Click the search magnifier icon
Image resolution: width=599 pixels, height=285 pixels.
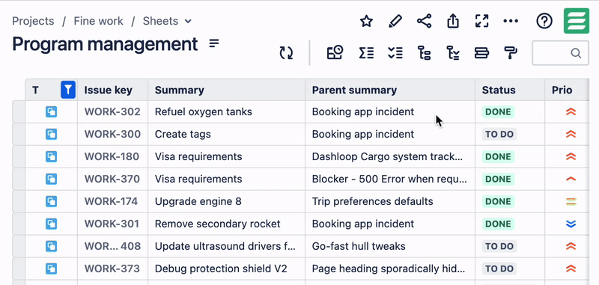coord(576,52)
